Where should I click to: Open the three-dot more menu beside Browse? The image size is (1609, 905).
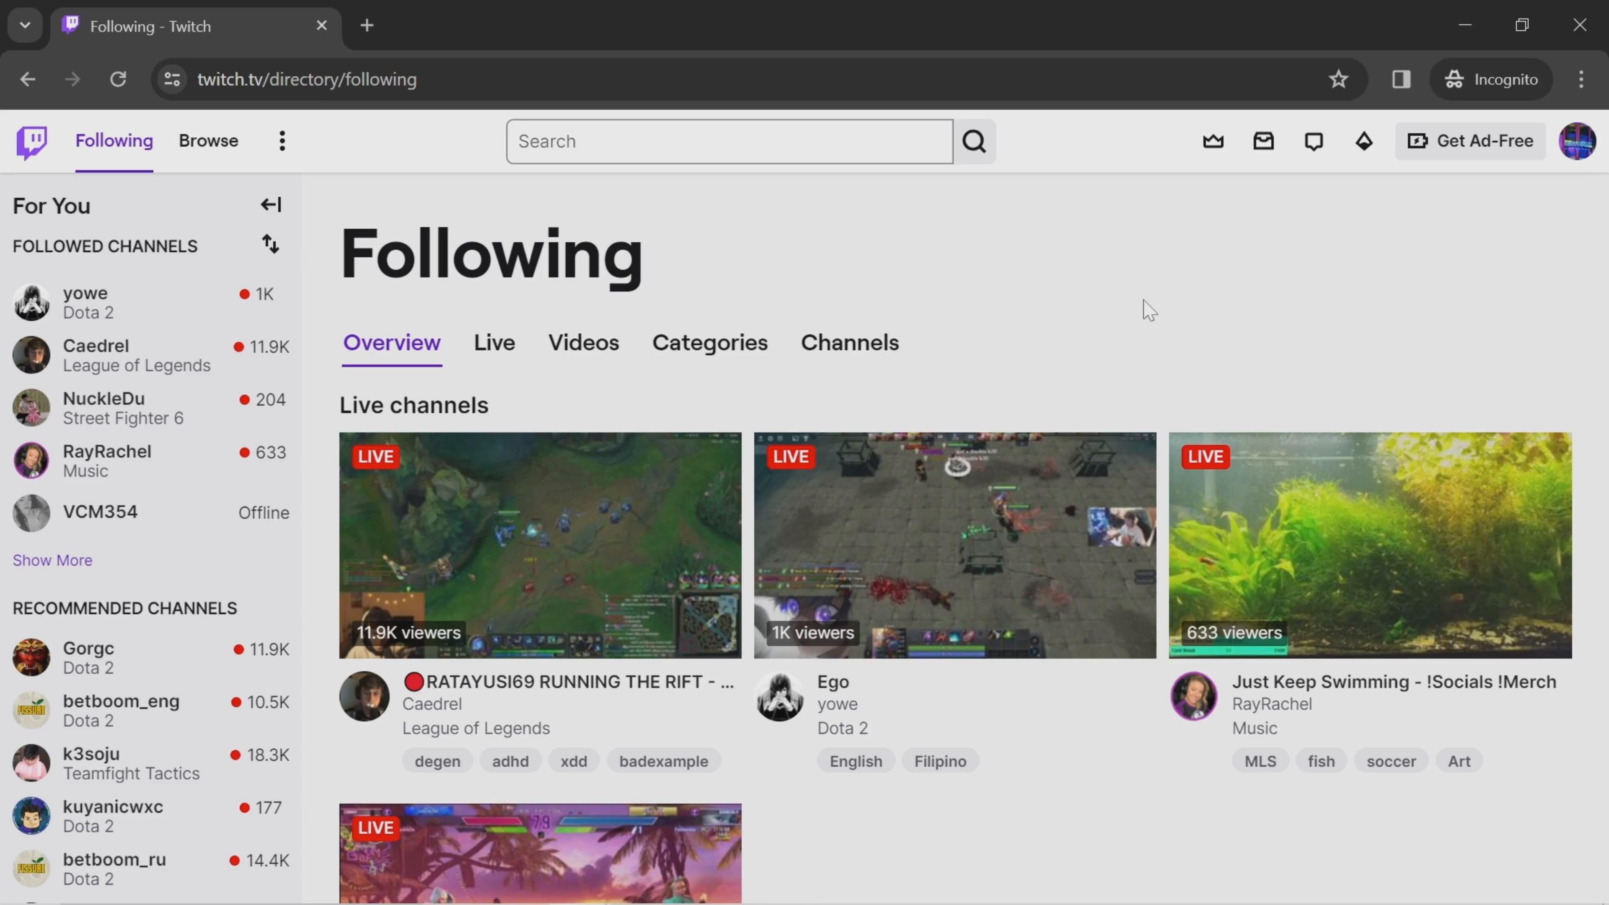(282, 141)
